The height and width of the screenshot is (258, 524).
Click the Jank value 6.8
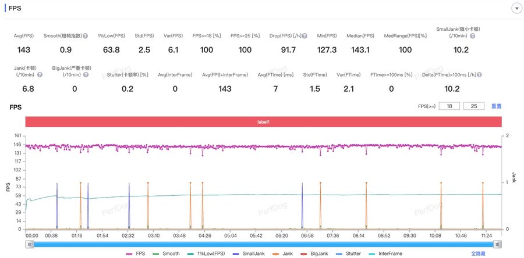[x=28, y=89]
